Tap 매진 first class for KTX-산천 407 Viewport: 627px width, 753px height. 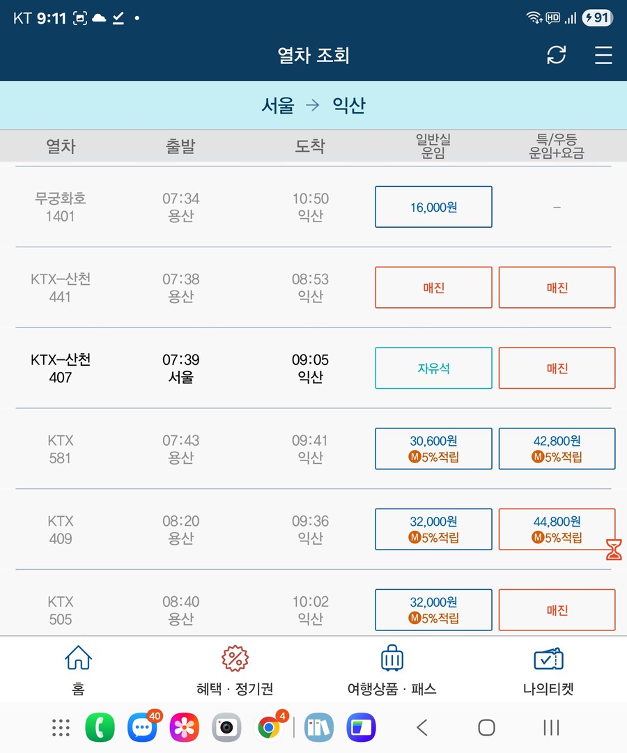[557, 368]
